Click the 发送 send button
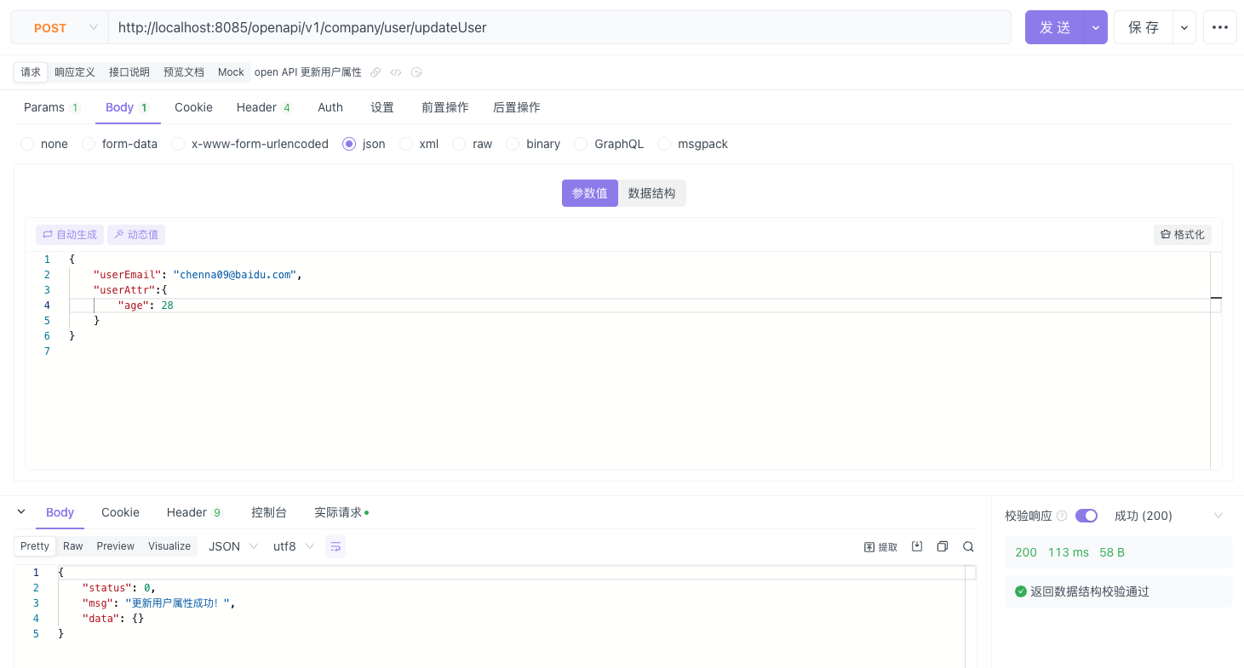1244x668 pixels. click(1055, 27)
